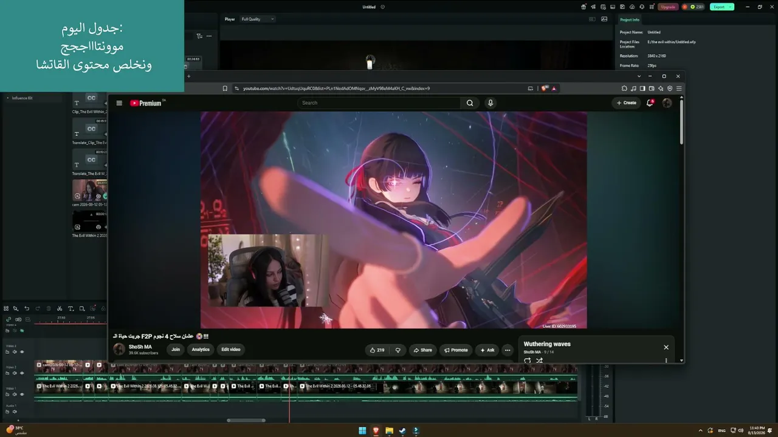The image size is (778, 437).
Task: Toggle visibility of the Video 2 track
Action: click(x=22, y=373)
